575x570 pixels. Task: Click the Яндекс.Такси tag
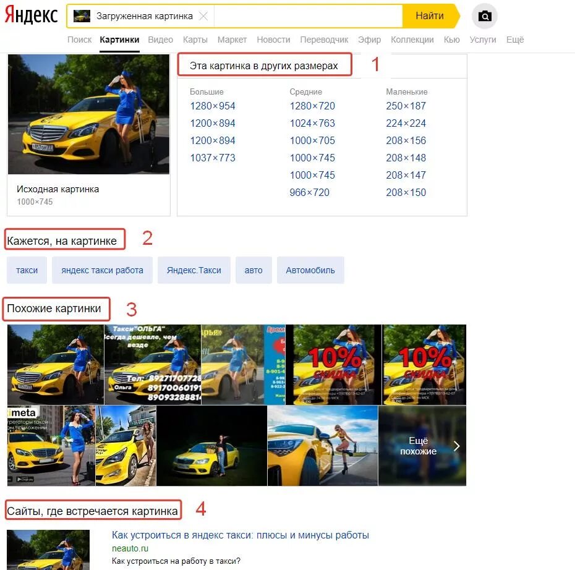[x=194, y=270]
